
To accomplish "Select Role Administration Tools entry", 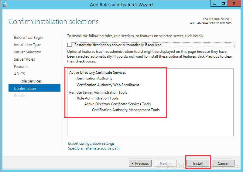I will [98, 98].
